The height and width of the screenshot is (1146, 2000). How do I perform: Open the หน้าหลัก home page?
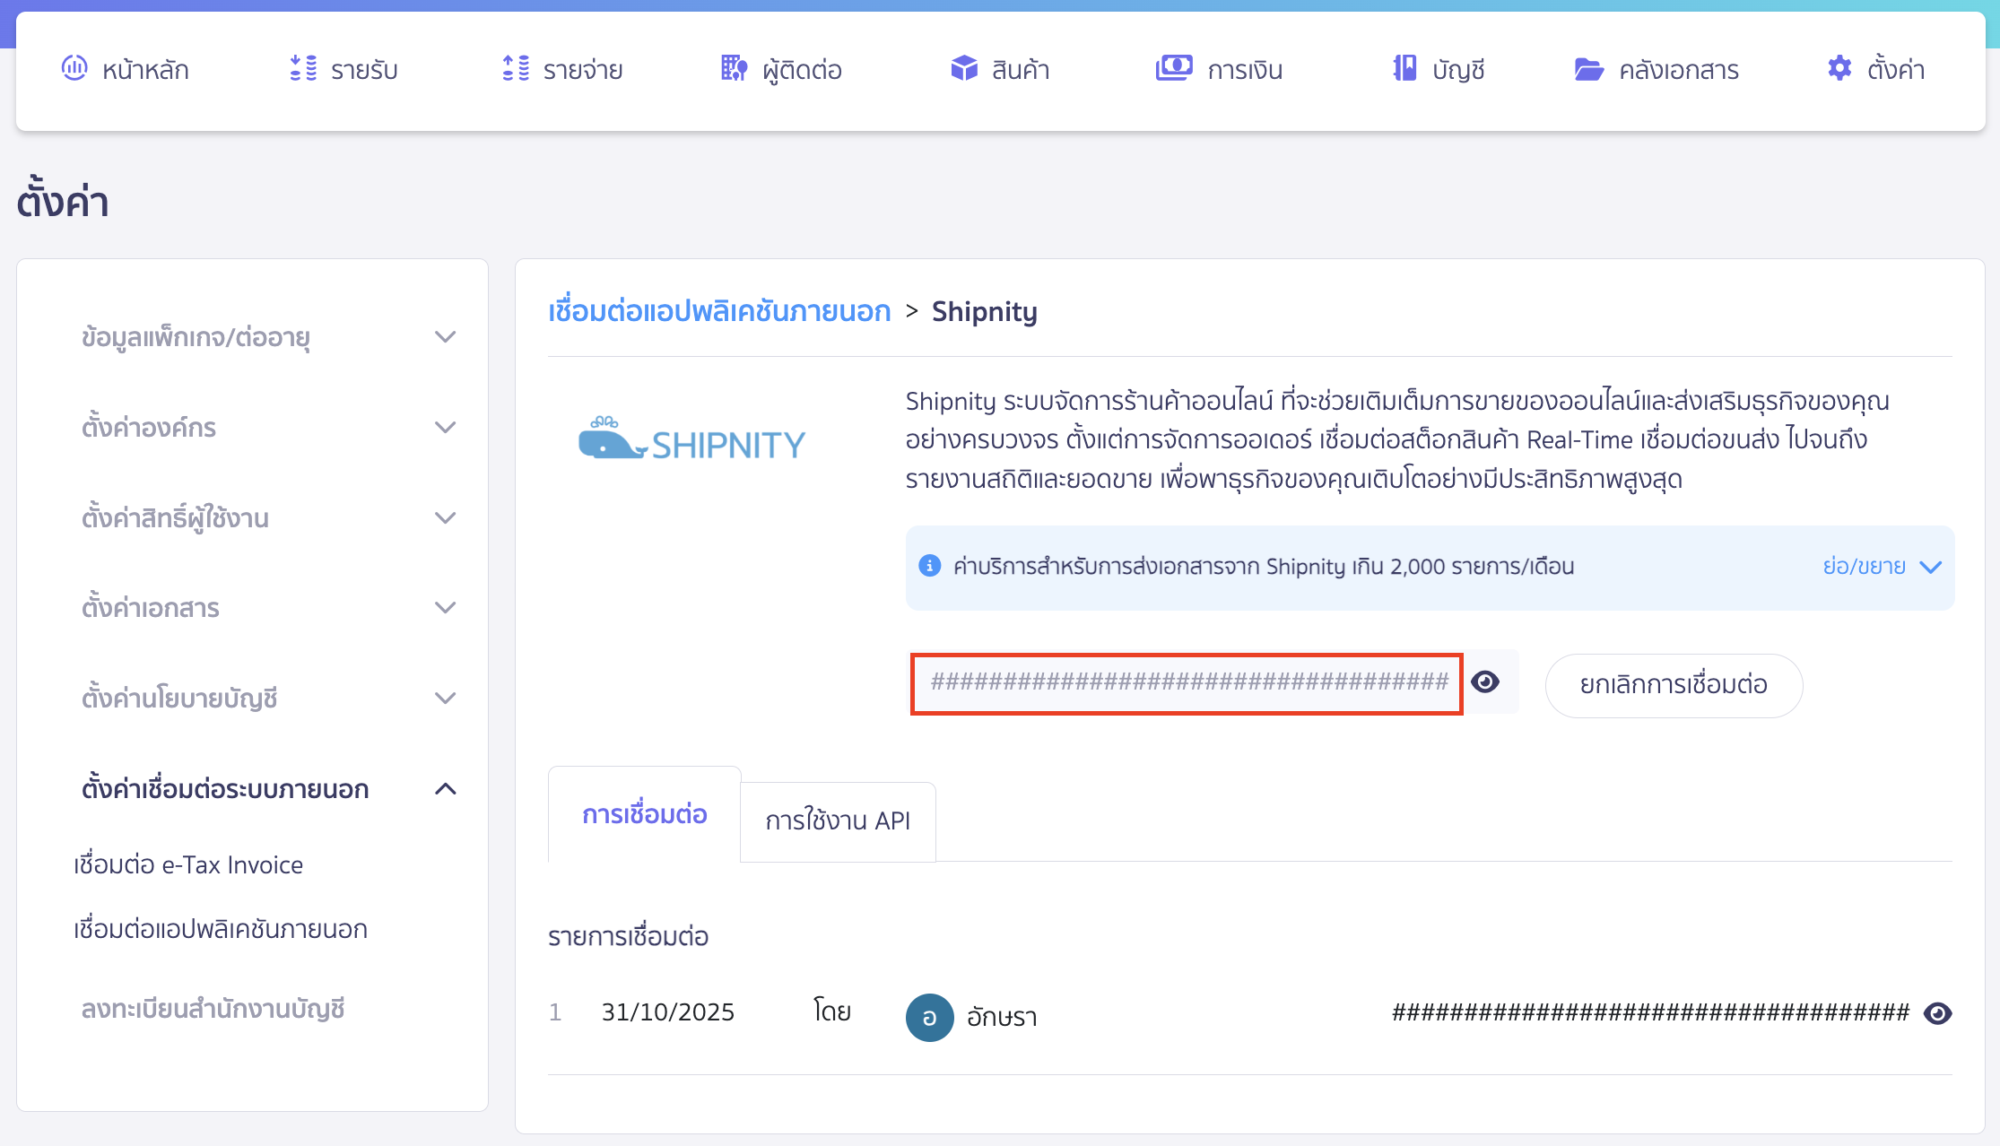[x=126, y=69]
